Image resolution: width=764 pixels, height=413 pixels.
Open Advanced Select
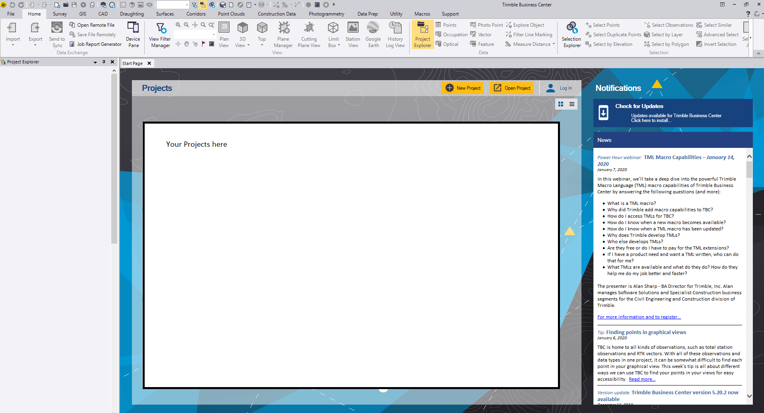(717, 35)
